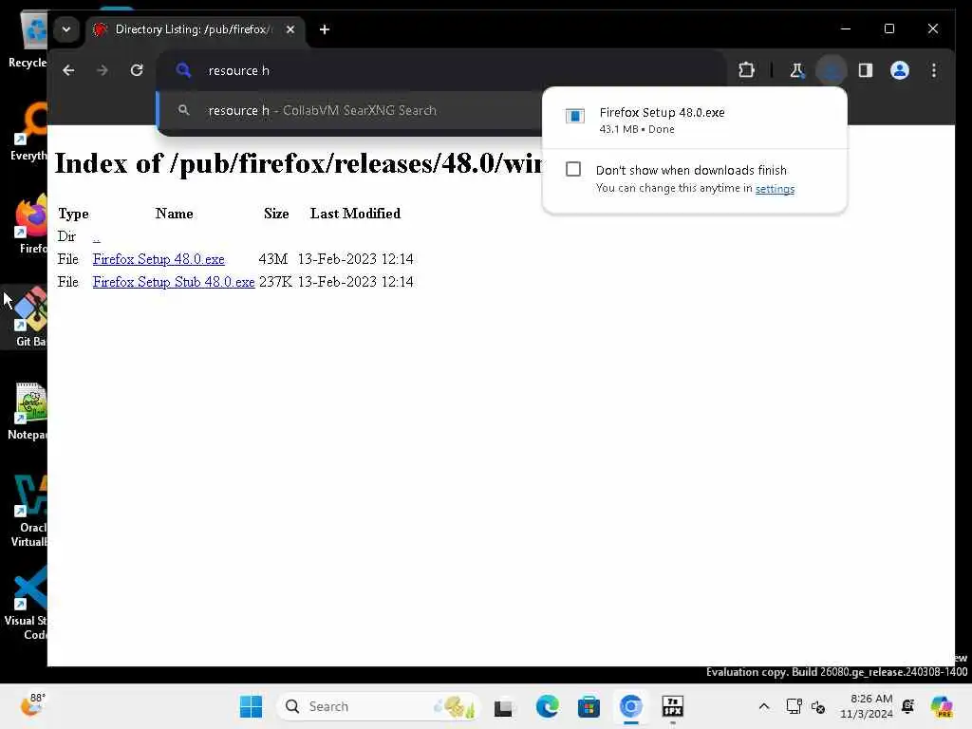Click the 'Name' column header

pyautogui.click(x=175, y=214)
